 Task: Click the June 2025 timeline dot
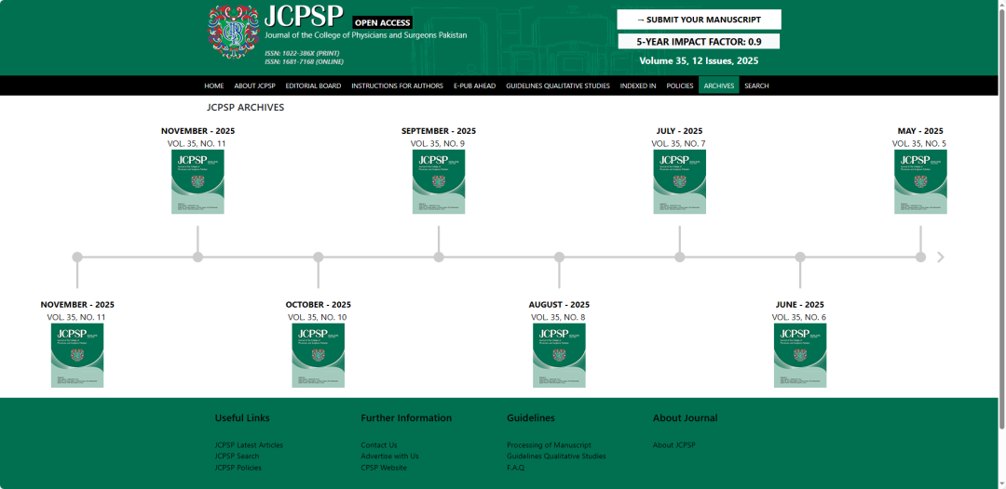point(800,258)
